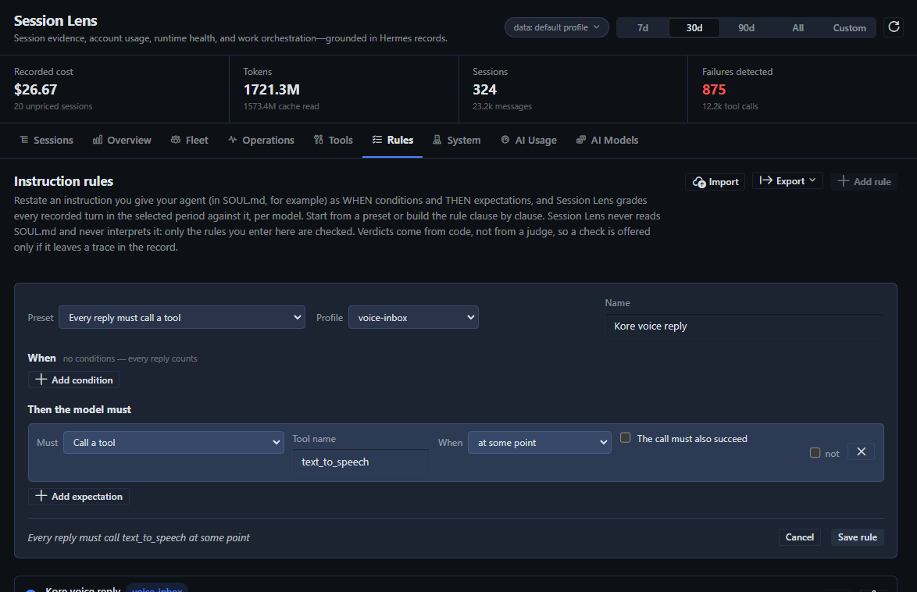Image resolution: width=917 pixels, height=592 pixels.
Task: Click the Add rule button
Action: (x=864, y=181)
